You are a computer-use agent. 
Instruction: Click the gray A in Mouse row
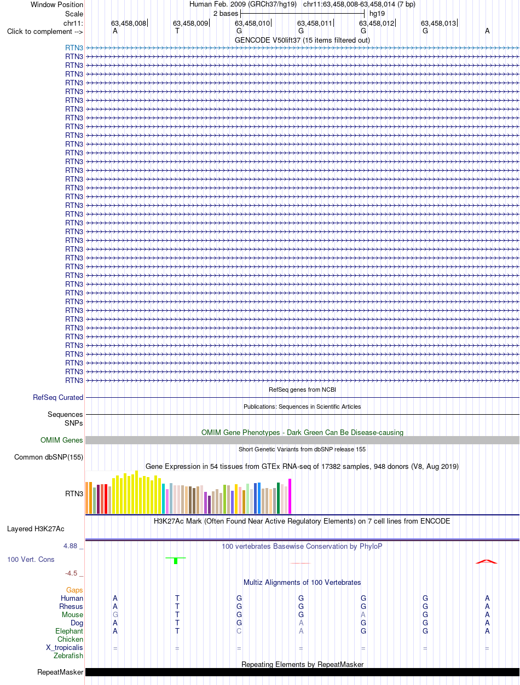point(363,614)
